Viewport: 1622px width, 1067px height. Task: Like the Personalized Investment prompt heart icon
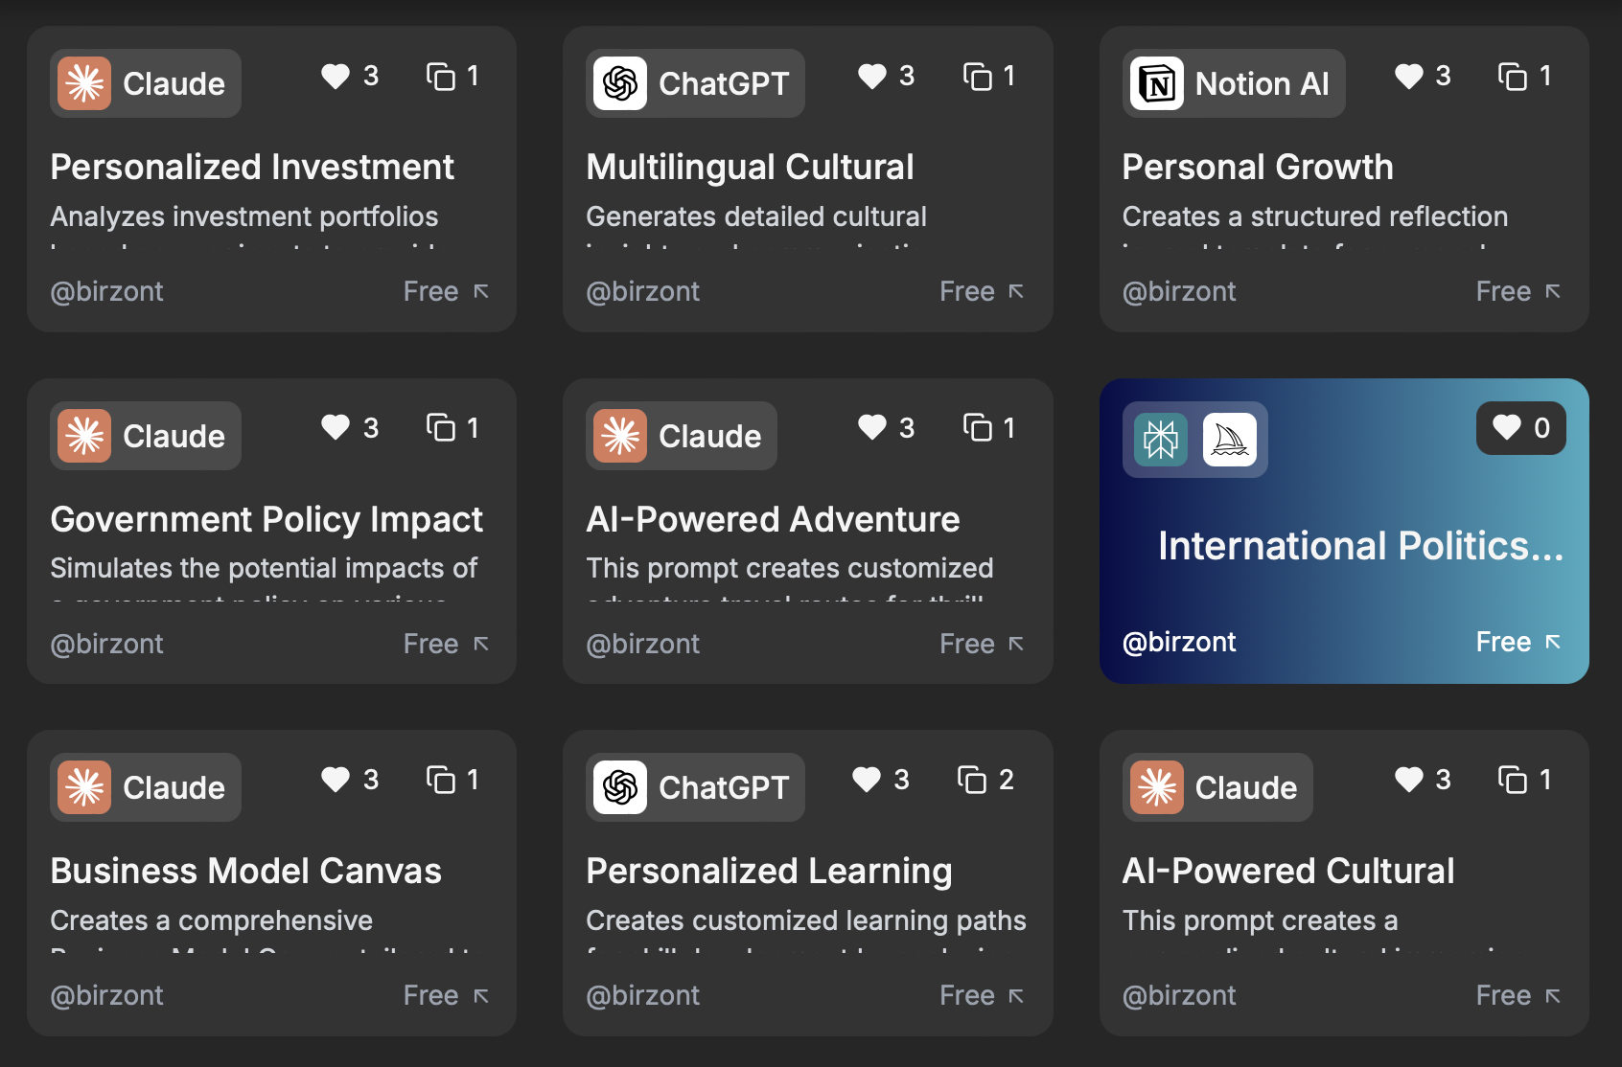(x=336, y=76)
